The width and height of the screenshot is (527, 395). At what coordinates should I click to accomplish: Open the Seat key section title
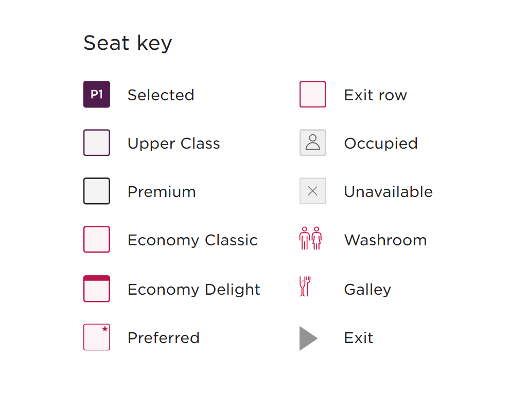pyautogui.click(x=128, y=43)
